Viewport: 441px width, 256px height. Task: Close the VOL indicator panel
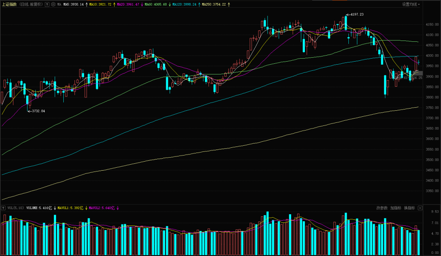point(420,208)
